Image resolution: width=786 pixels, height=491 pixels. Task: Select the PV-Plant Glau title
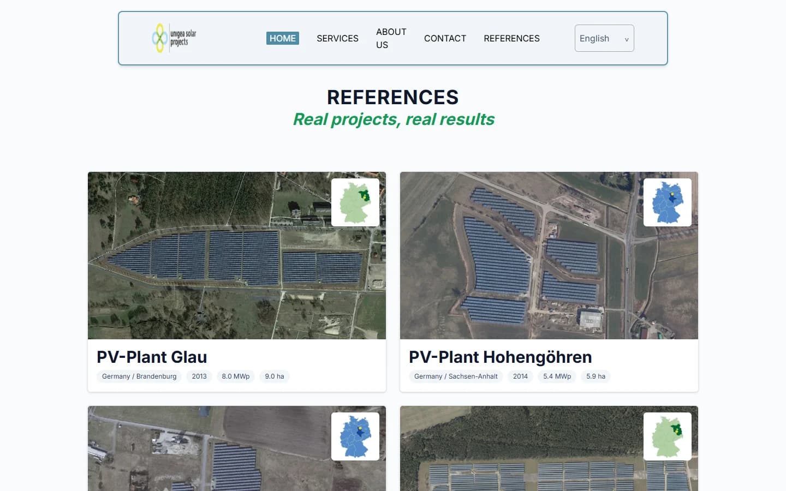[152, 357]
